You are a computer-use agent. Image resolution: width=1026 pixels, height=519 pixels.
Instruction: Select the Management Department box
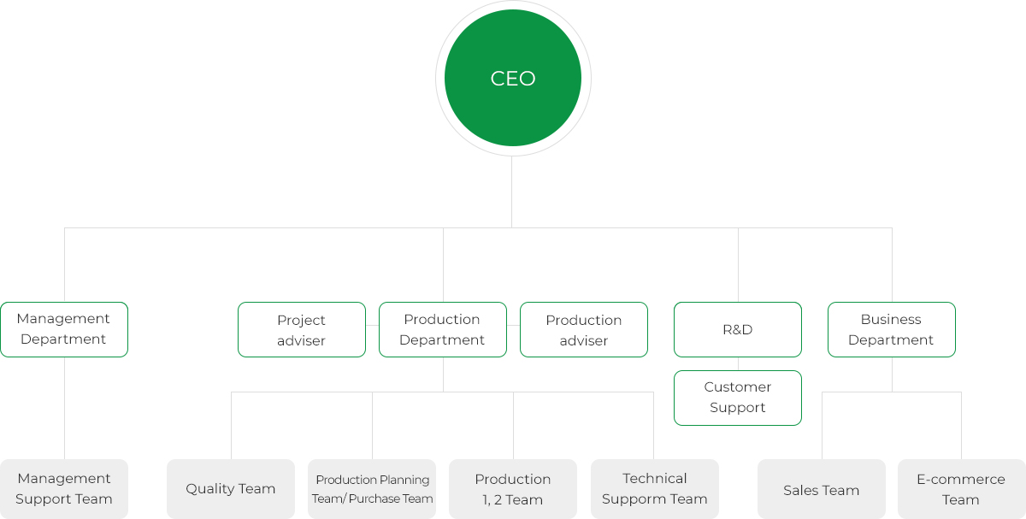(64, 329)
